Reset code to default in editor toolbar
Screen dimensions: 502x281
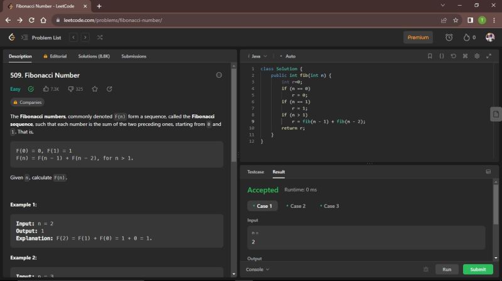pos(453,56)
